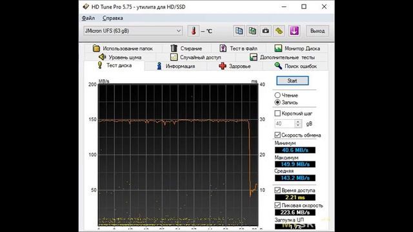Toggle the Скорость обмена checkbox
Viewport: 413px width, 232px height.
(277, 135)
